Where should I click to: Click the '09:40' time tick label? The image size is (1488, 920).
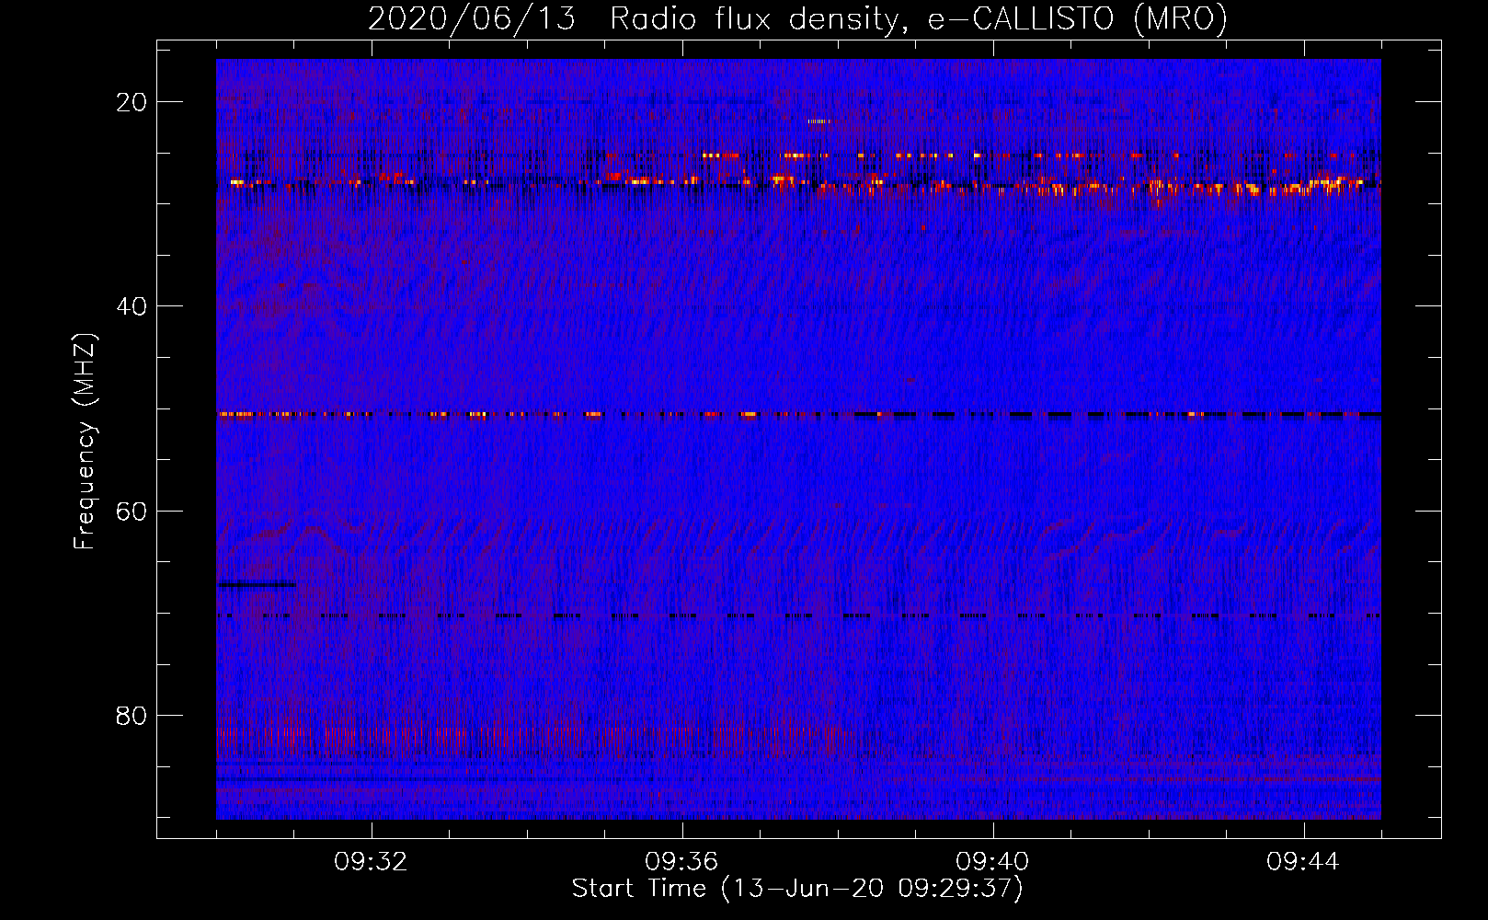click(992, 862)
